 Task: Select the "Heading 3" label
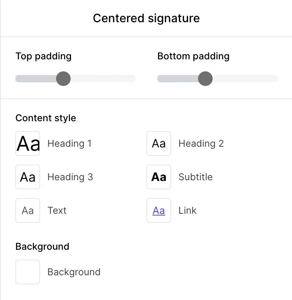click(70, 177)
